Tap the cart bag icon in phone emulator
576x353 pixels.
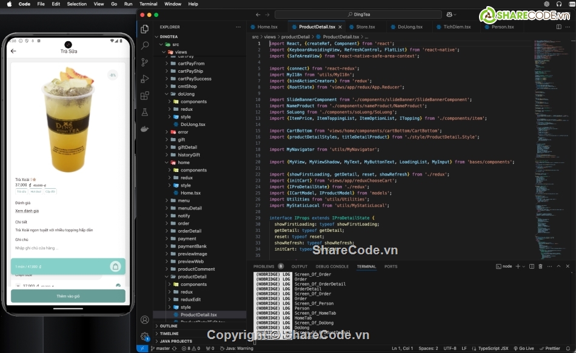115,266
